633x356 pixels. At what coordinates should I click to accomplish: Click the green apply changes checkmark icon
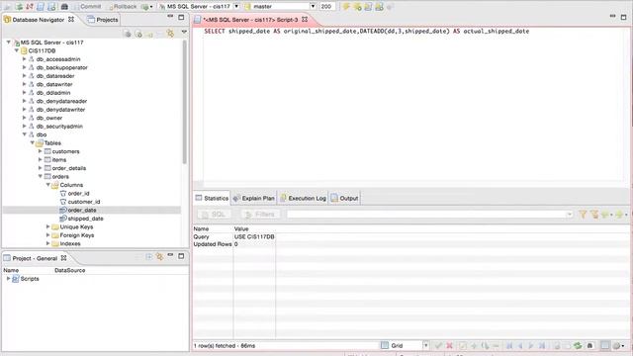pos(438,345)
